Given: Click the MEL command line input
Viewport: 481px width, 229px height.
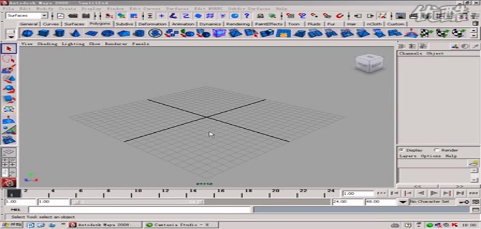Looking at the screenshot, I should pyautogui.click(x=140, y=210).
